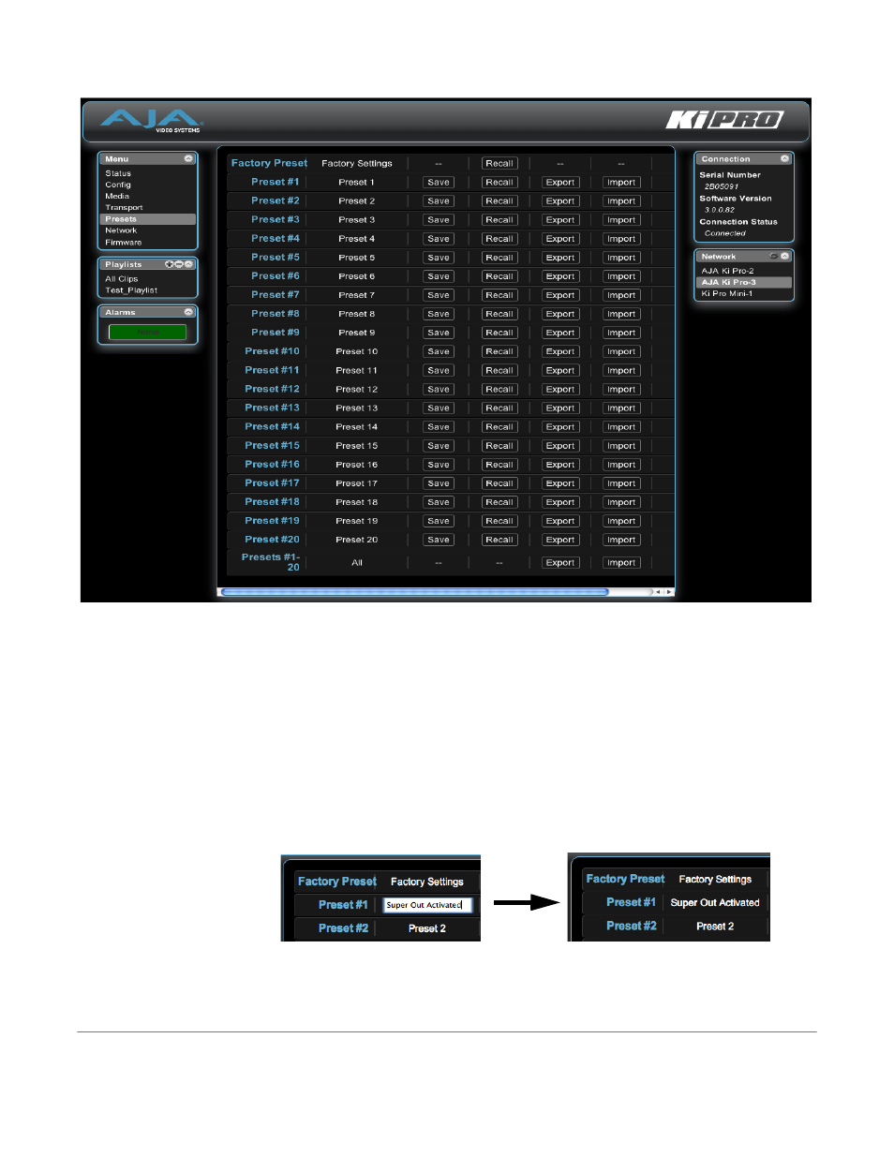Export Preset #7
Viewport: 894px width, 1157px height.
point(560,295)
